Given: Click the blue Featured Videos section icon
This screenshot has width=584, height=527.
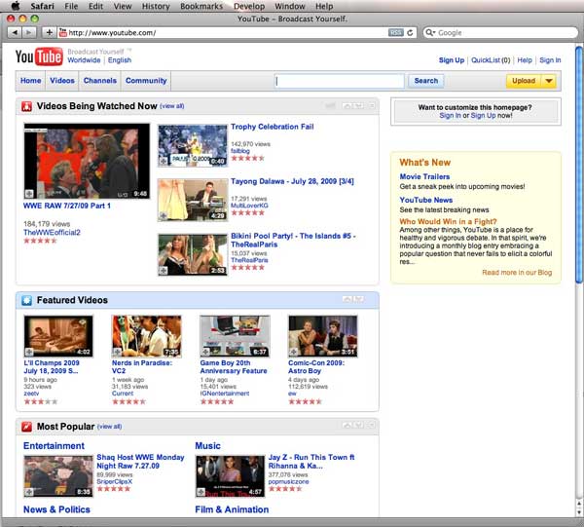Looking at the screenshot, I should coord(26,300).
